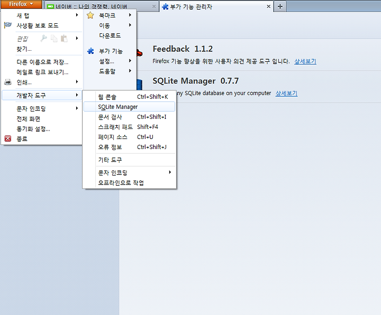The image size is (381, 315).
Task: Select 종료 menu item
Action: pyautogui.click(x=22, y=139)
